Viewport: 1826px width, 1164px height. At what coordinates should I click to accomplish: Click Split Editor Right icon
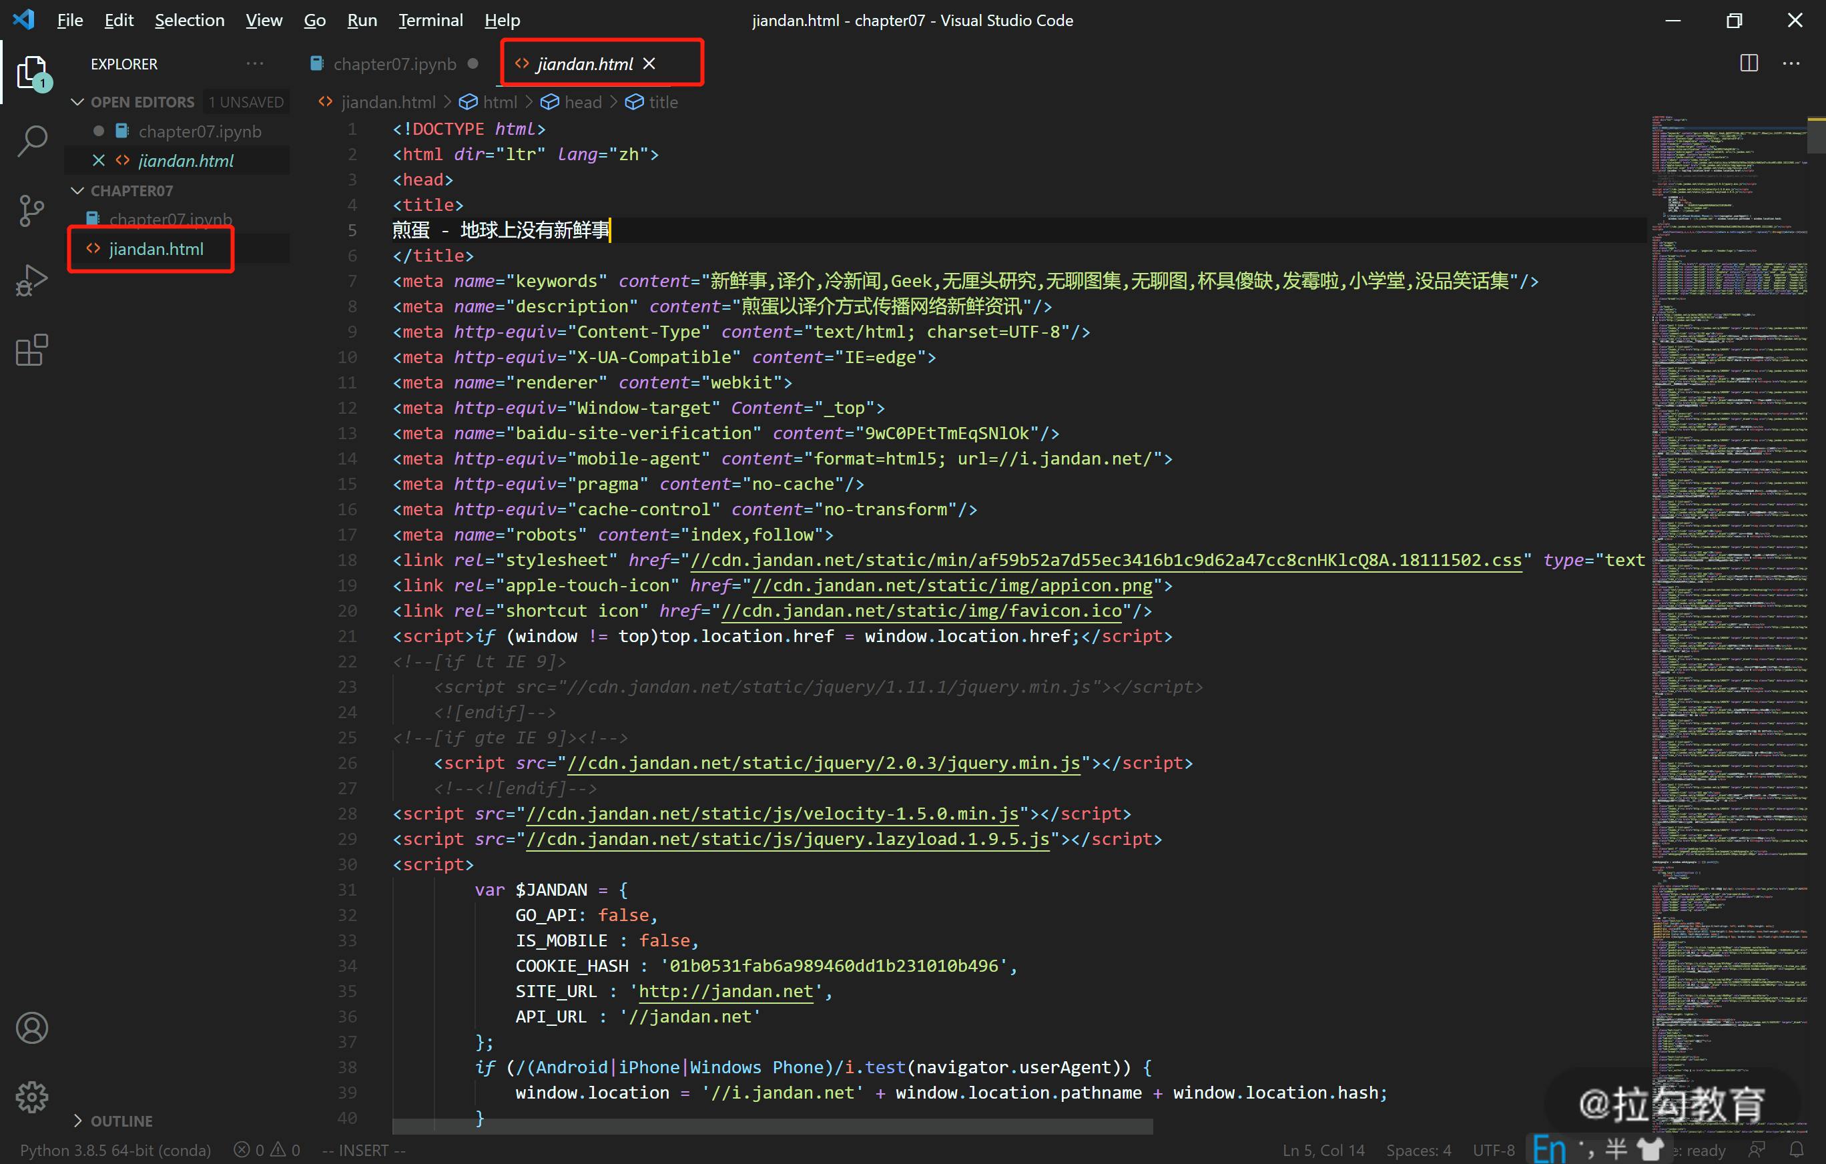point(1749,63)
